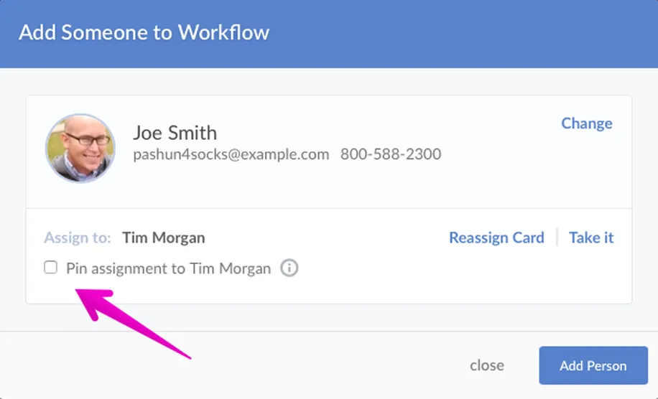Click the 'Pin assignment to Tim Morgan' label text
Viewport: 658px width, 399px height.
click(168, 269)
